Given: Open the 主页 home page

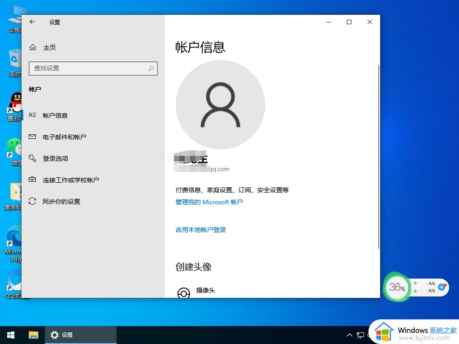Looking at the screenshot, I should point(49,47).
